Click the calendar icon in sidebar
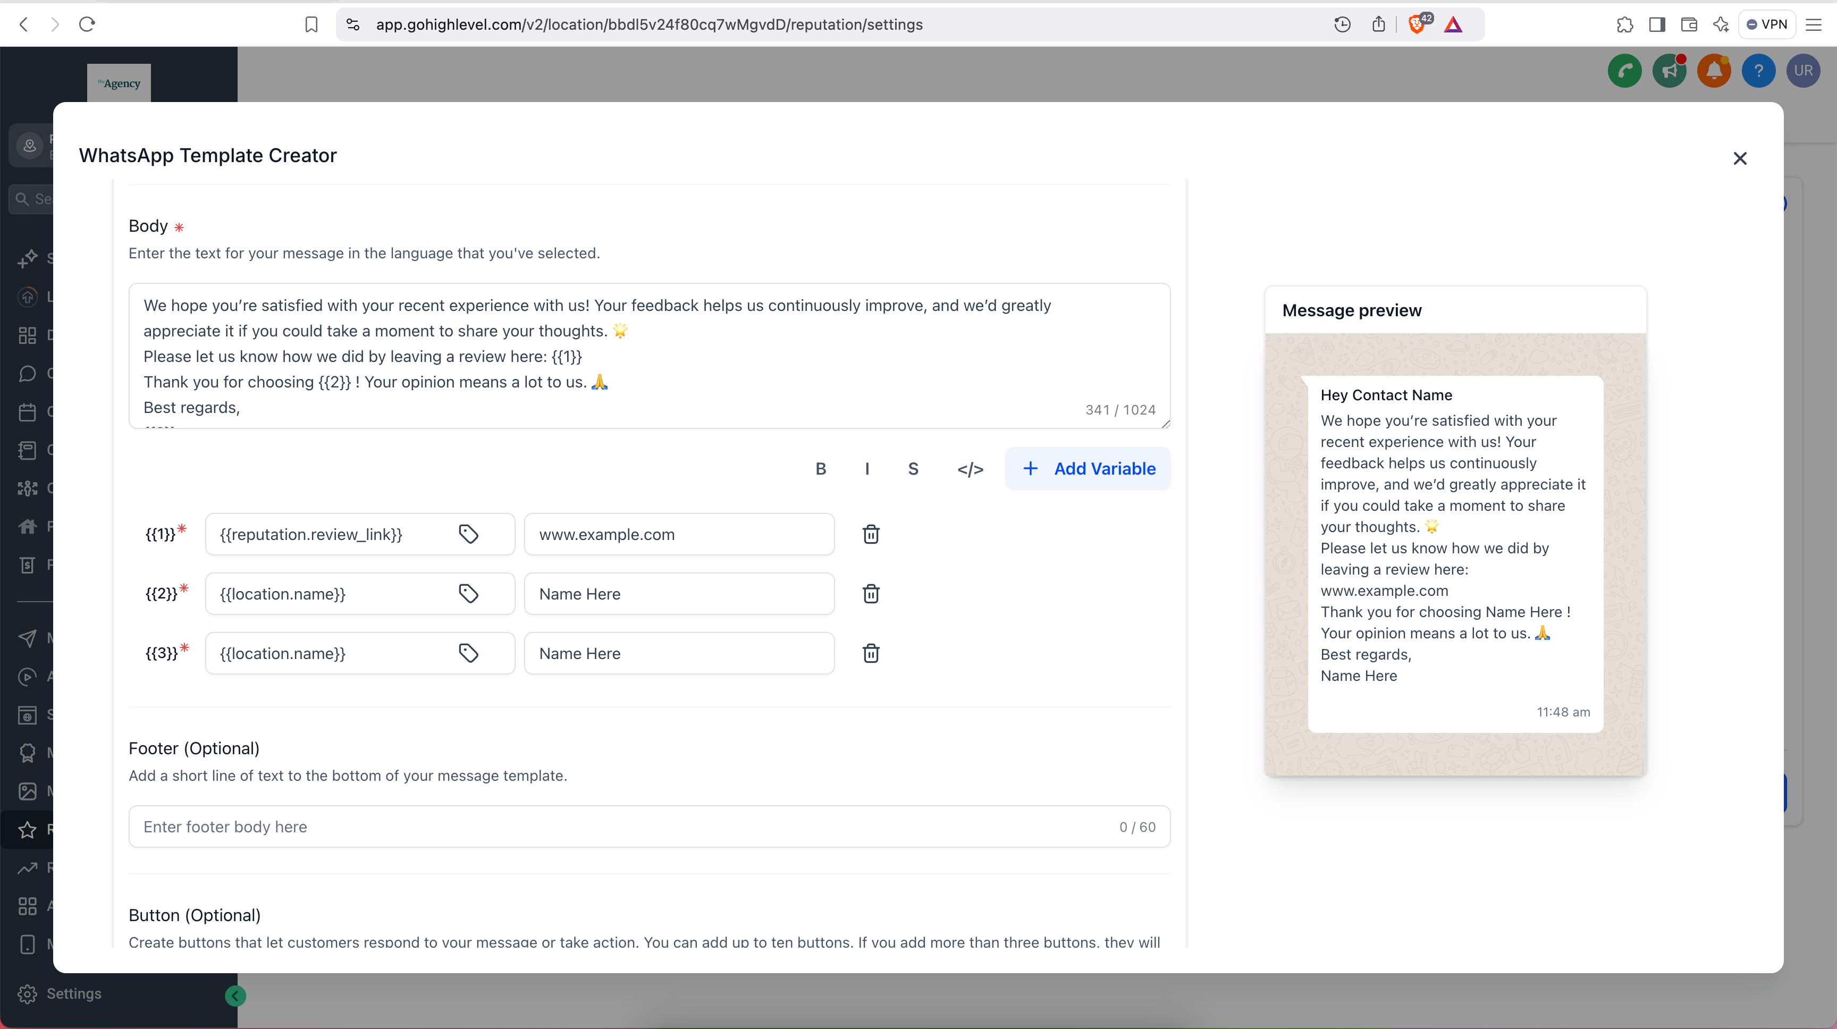 [27, 411]
